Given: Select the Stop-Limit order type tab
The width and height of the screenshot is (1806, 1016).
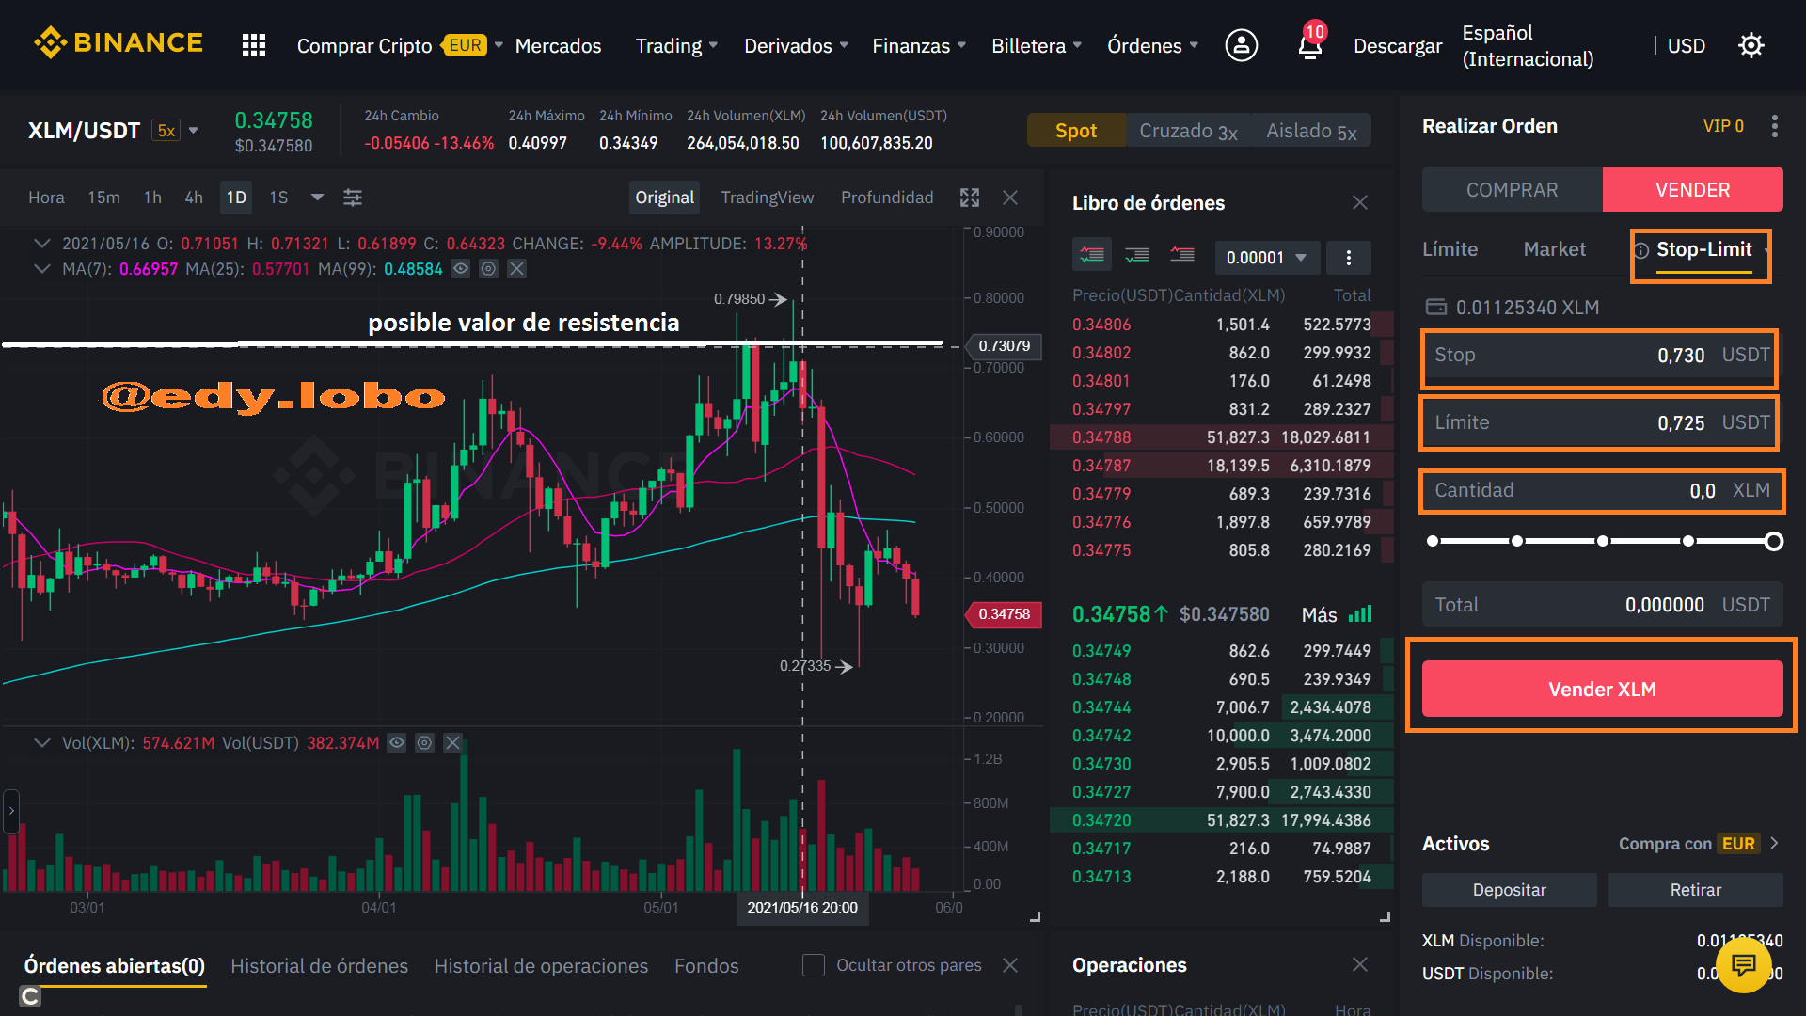Looking at the screenshot, I should (x=1703, y=249).
